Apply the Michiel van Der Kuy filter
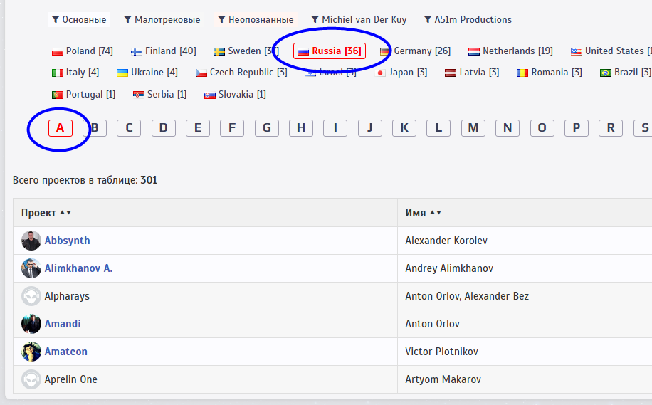 [x=359, y=19]
